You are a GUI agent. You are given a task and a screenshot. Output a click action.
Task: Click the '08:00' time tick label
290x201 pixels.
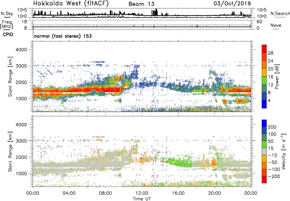pyautogui.click(x=105, y=193)
